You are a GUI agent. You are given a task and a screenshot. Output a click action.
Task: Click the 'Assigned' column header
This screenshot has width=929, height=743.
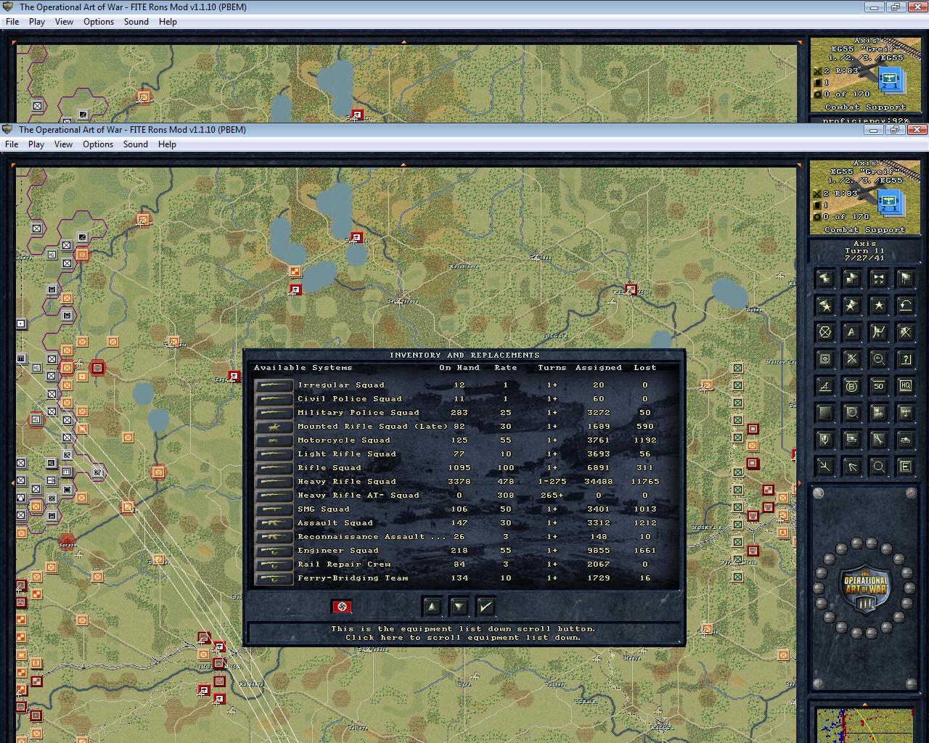(x=599, y=368)
